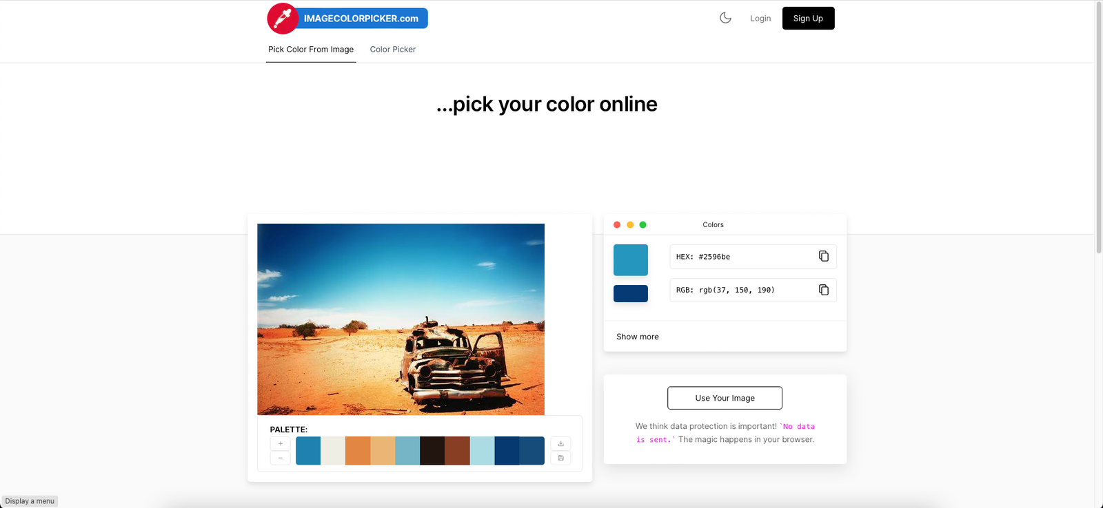The image size is (1103, 508).
Task: Remove a palette color with the minus button
Action: (281, 458)
